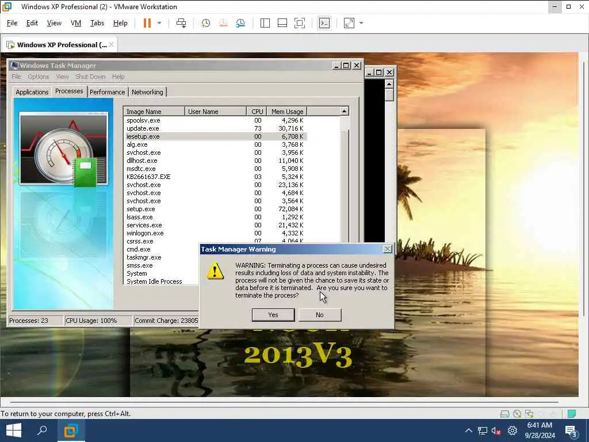The width and height of the screenshot is (589, 442).
Task: Select the alg.exe process row
Action: click(215, 144)
